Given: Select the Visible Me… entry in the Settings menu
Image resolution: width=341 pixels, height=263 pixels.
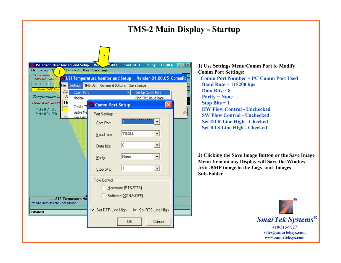Looking at the screenshot, I should tap(80, 112).
